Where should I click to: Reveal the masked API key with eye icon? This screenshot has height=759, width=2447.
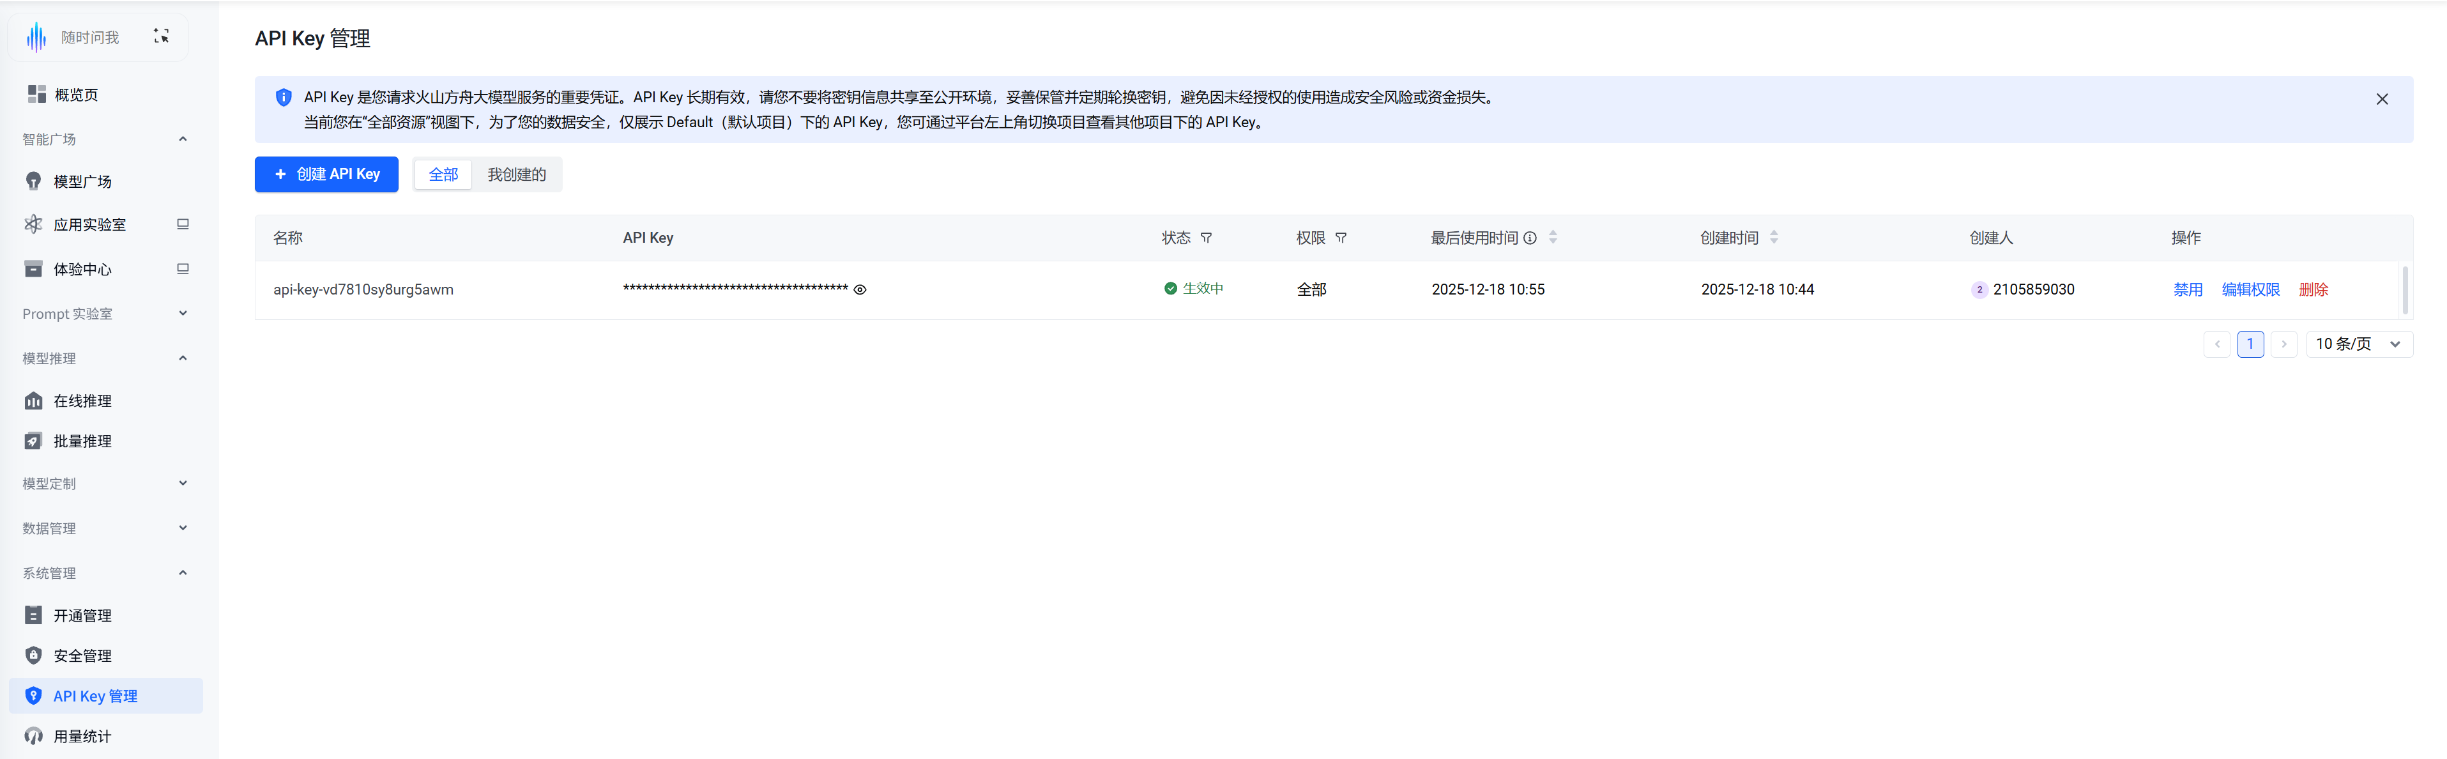[860, 289]
